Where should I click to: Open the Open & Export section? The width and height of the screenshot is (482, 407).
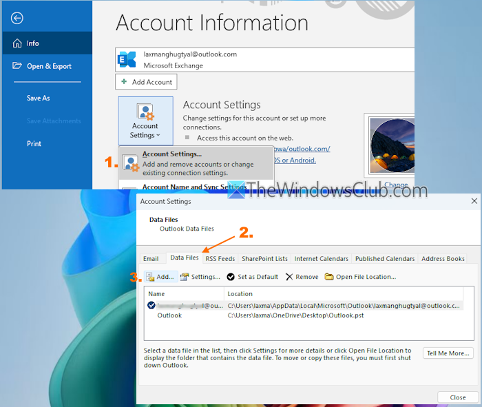(x=48, y=66)
